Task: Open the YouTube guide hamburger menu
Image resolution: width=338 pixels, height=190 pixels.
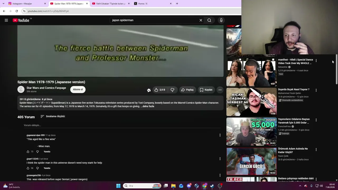Action: click(x=6, y=20)
